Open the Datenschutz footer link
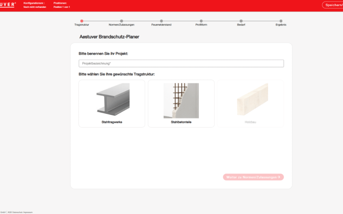The height and width of the screenshot is (214, 343). 17,212
